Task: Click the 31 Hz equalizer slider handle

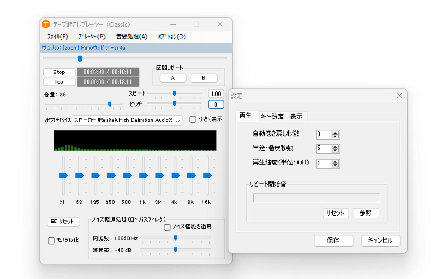Action: [x=64, y=176]
